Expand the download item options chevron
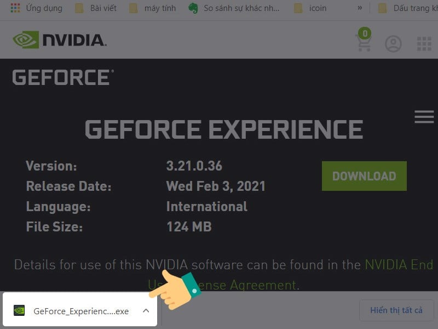The image size is (438, 329). pos(146,310)
